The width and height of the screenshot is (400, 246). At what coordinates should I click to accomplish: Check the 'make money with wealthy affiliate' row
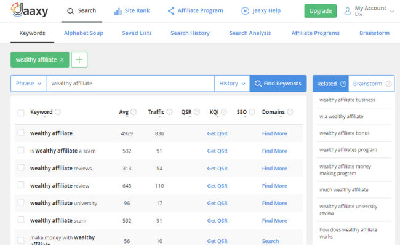tap(21, 240)
